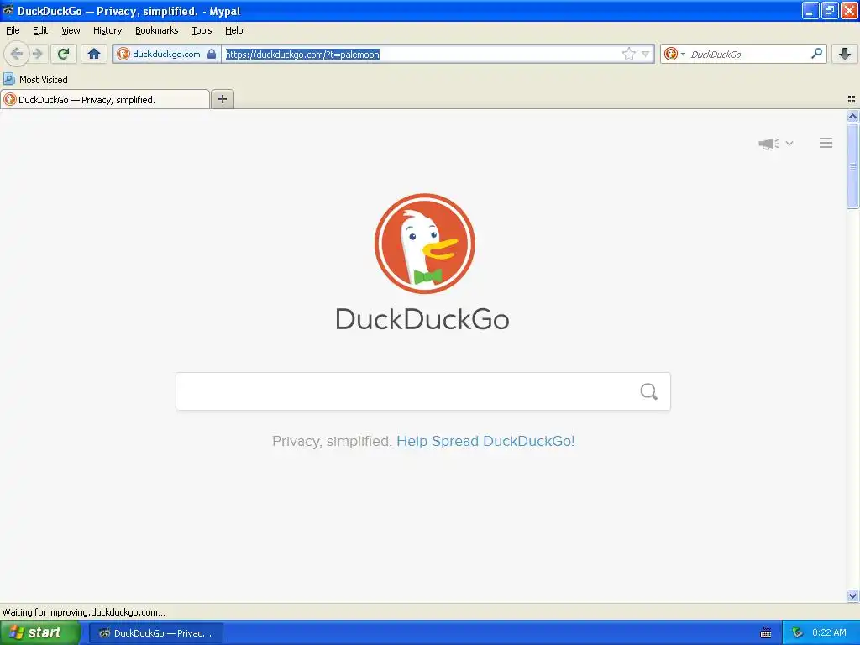Image resolution: width=860 pixels, height=645 pixels.
Task: Click the Most Visited bookmark icon
Action: 8,79
